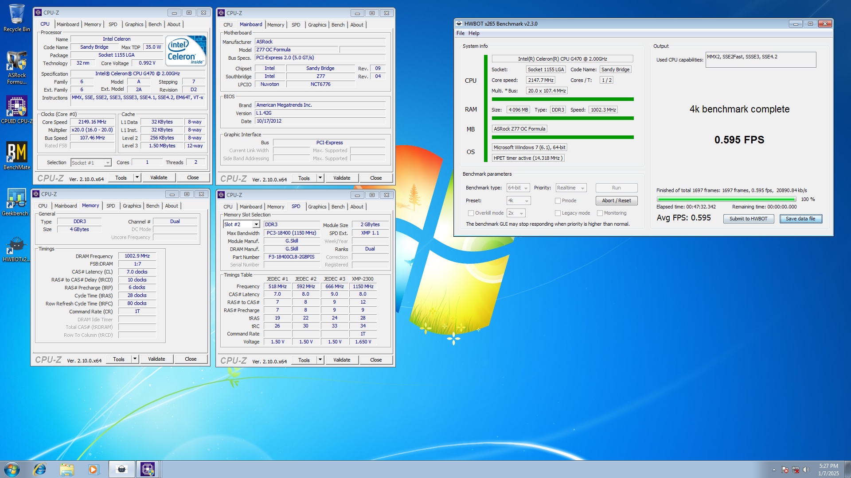
Task: Click the green RAM status bar
Action: (562, 119)
